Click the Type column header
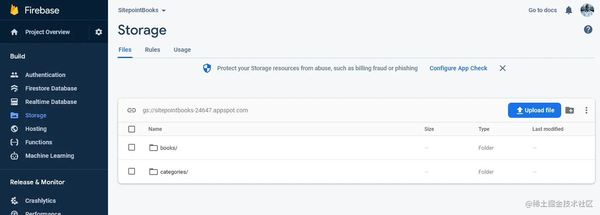The height and width of the screenshot is (215, 600). tap(484, 129)
